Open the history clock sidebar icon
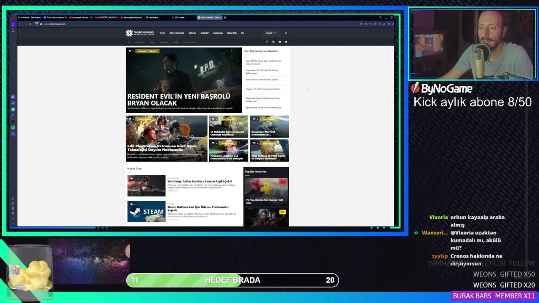539x303 pixels. 13,204
